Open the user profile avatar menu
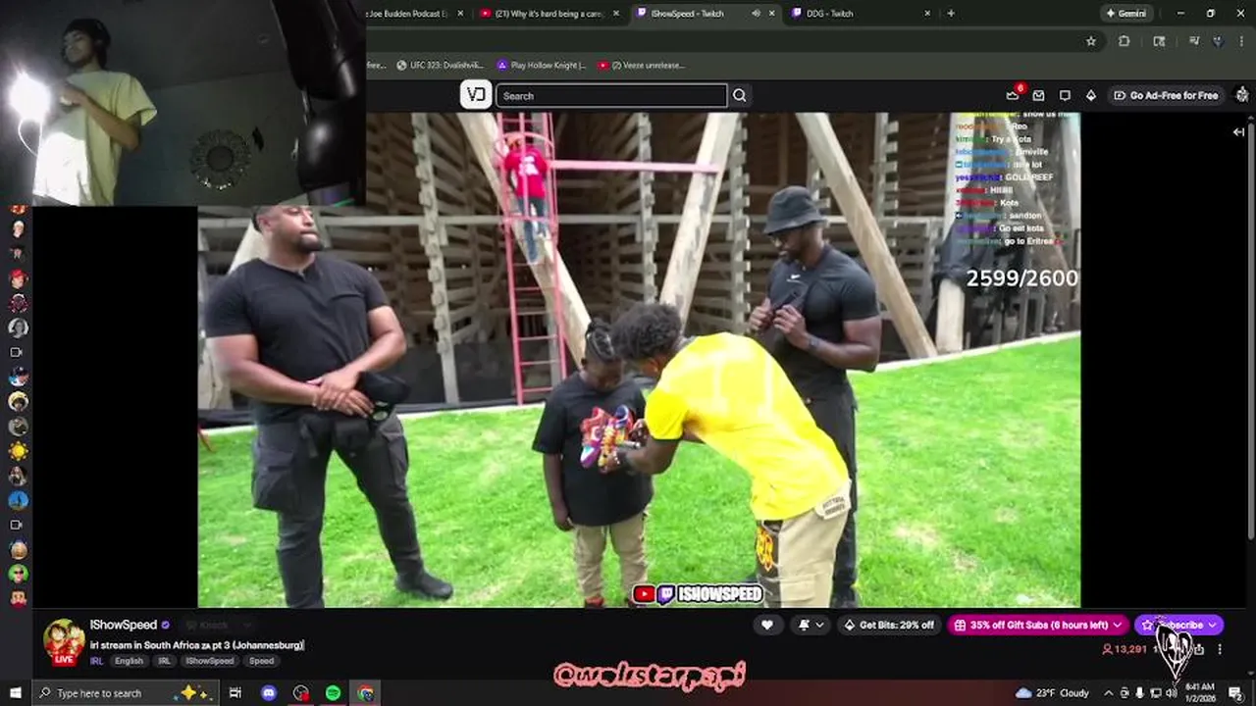The width and height of the screenshot is (1256, 706). click(1242, 95)
